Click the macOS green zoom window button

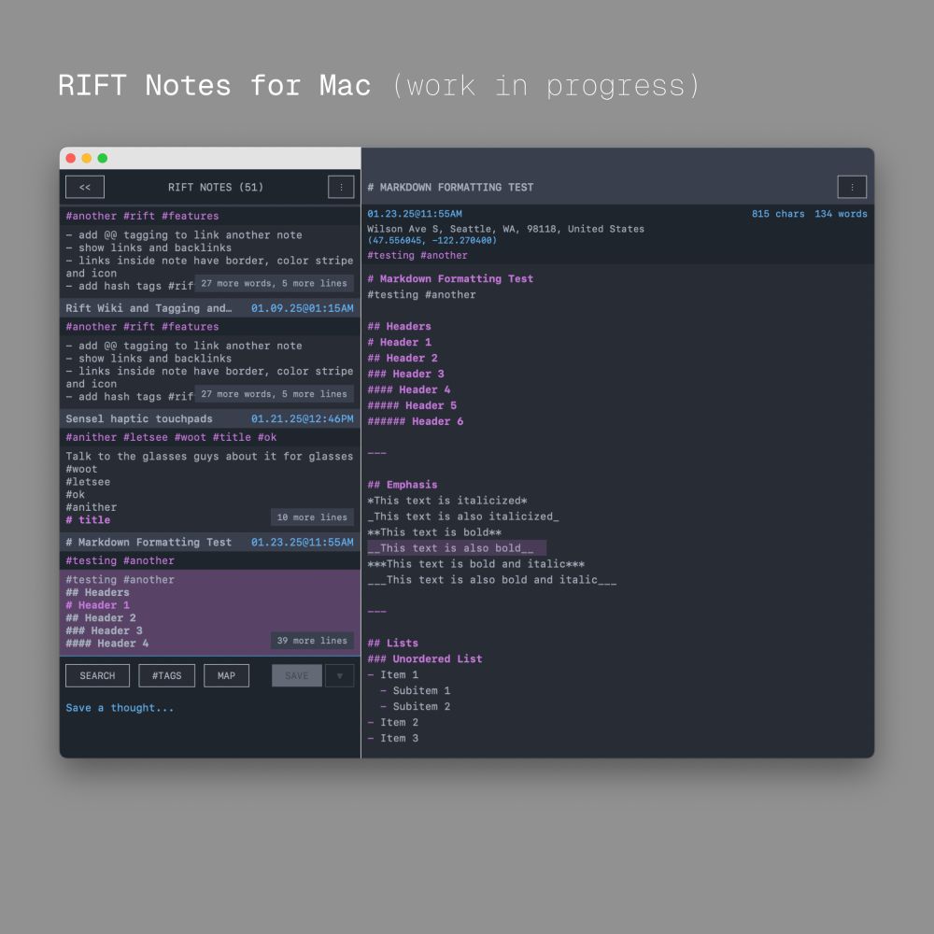(103, 158)
